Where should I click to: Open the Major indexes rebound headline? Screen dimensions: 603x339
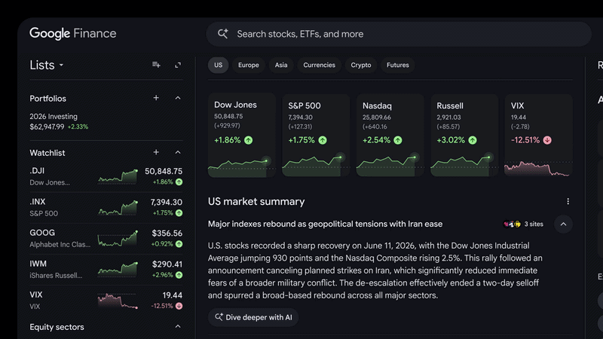click(326, 224)
